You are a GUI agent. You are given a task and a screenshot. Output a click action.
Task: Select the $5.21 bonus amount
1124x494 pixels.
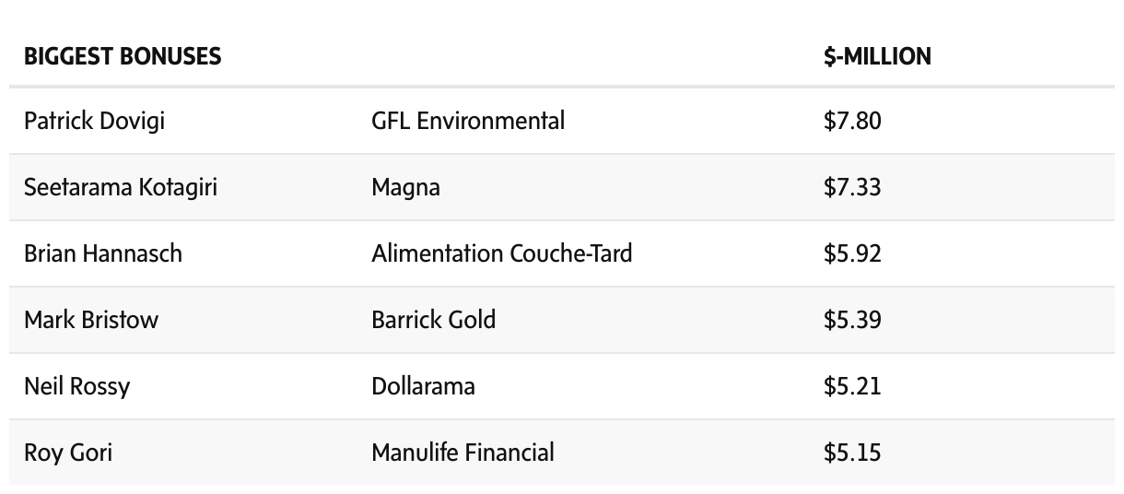[x=852, y=386]
